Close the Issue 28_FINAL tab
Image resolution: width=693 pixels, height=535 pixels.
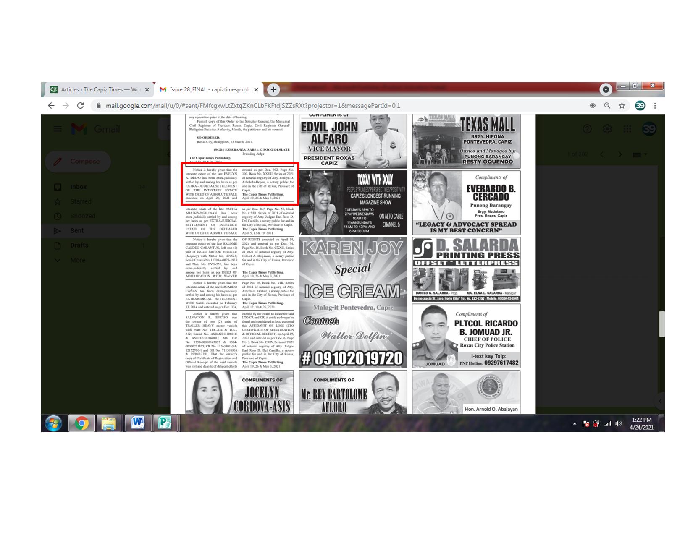[256, 89]
